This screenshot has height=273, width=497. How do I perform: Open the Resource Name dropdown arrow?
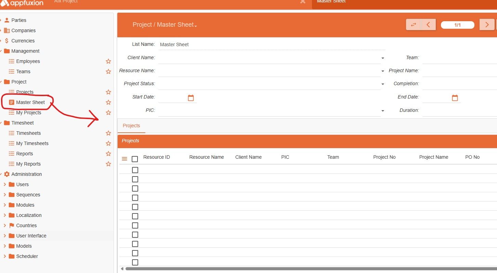tap(383, 71)
